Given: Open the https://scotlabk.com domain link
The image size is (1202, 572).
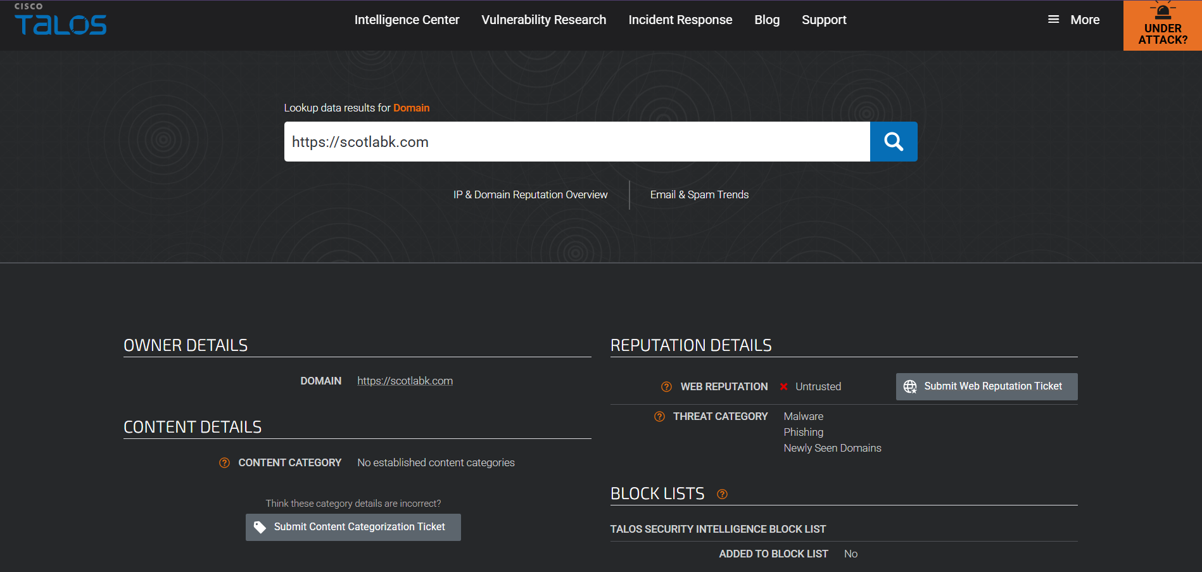Looking at the screenshot, I should point(405,381).
